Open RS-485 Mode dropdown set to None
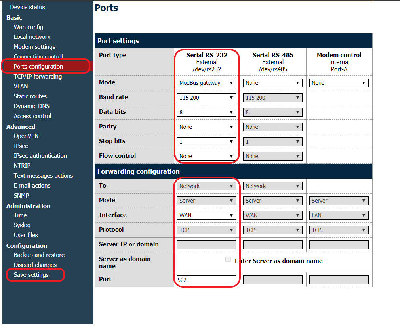 point(273,83)
